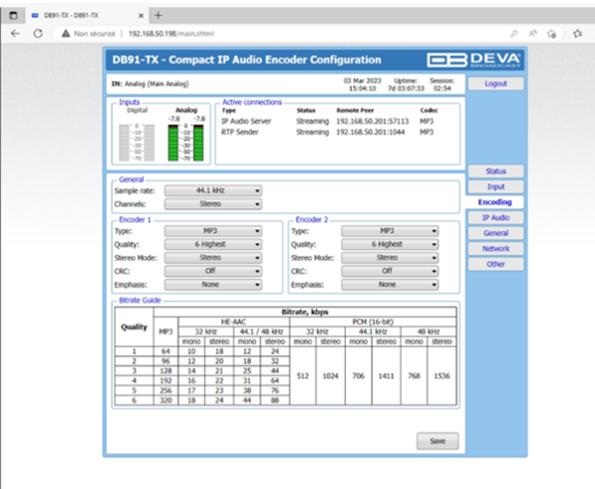Click the PCM 512 bitrate cell

point(302,376)
